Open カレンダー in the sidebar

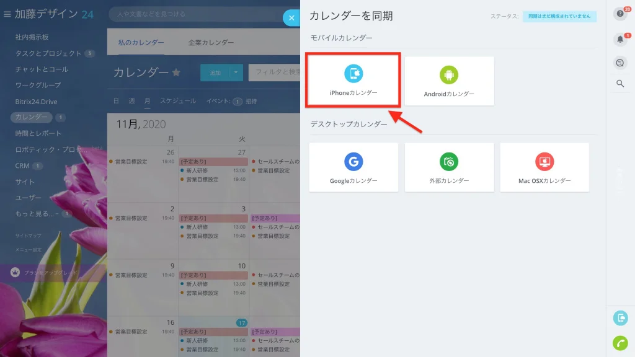click(31, 117)
